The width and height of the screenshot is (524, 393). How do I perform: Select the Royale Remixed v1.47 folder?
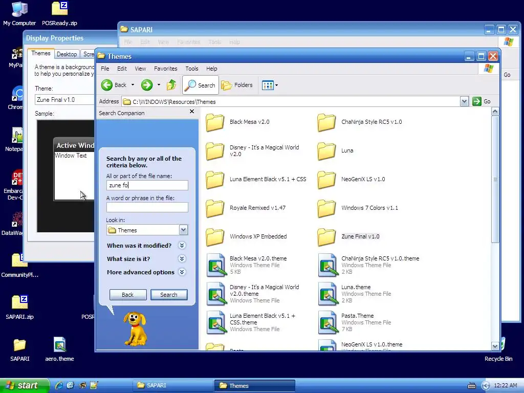click(x=246, y=208)
